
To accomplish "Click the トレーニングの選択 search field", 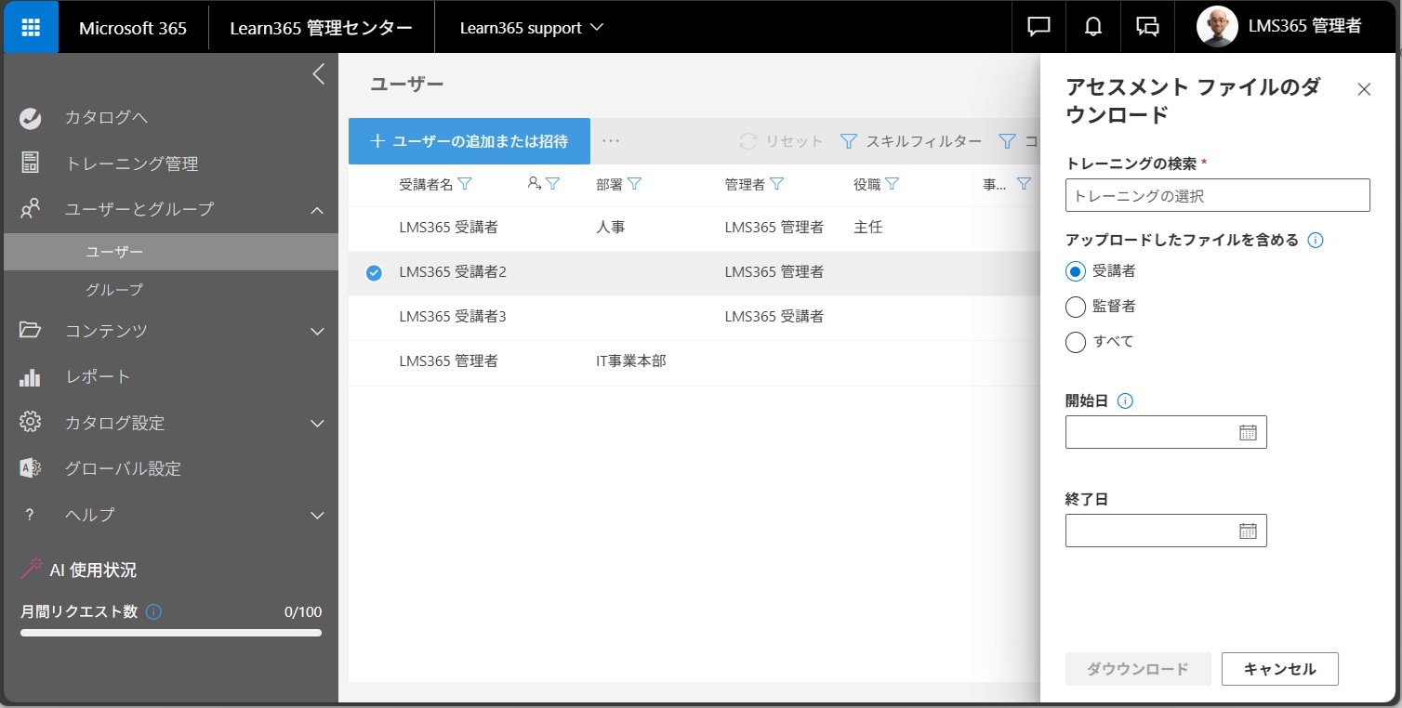I will point(1218,195).
